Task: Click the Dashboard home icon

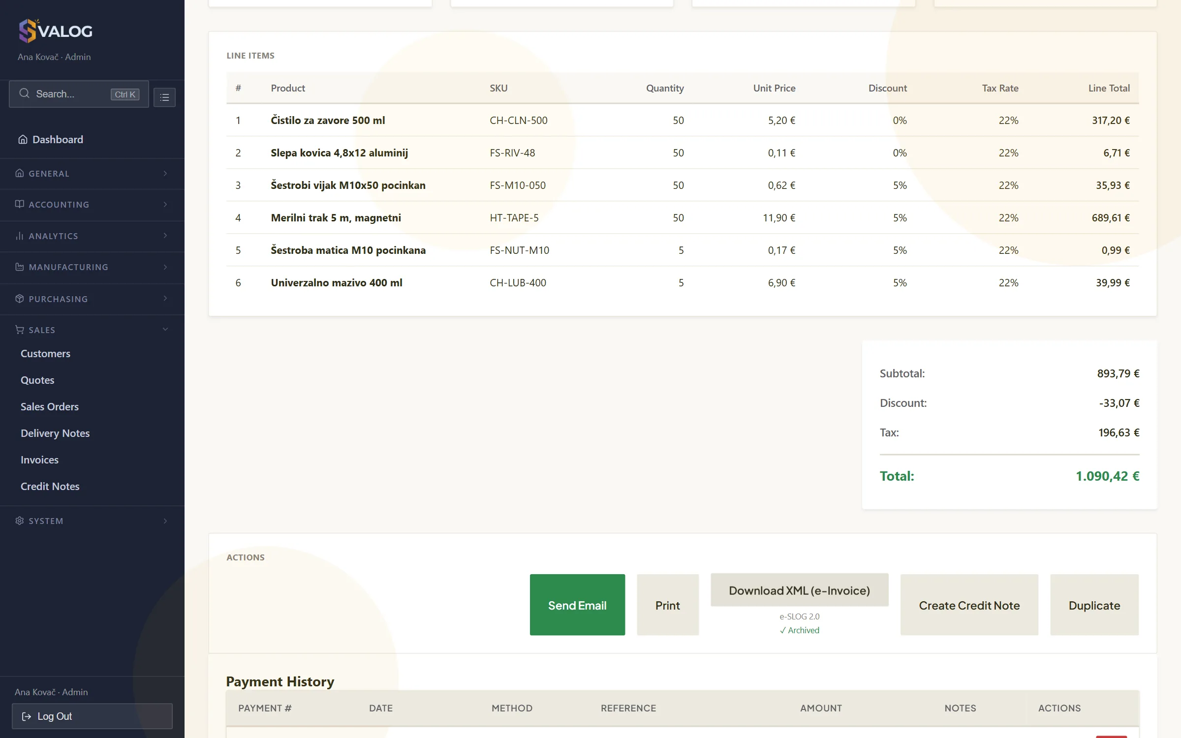Action: click(x=23, y=140)
